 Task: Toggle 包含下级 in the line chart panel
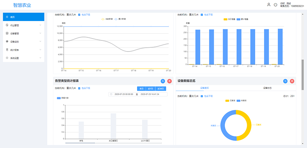pos(79,14)
